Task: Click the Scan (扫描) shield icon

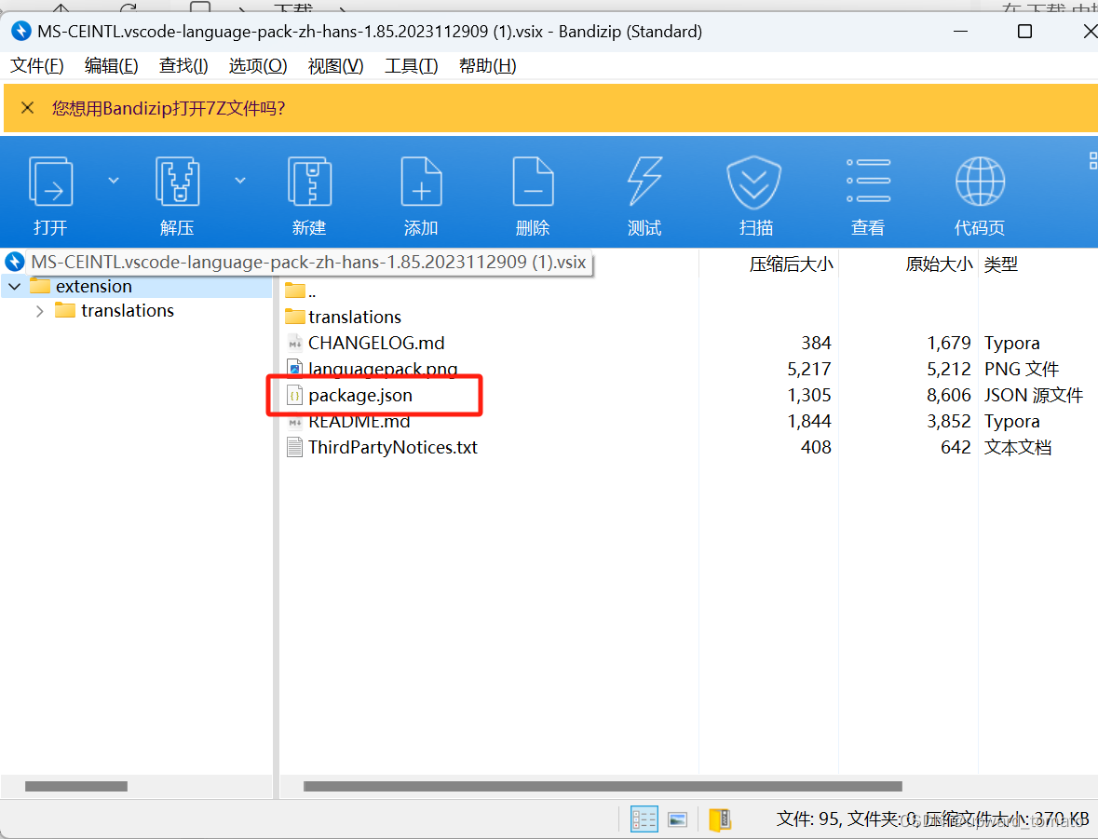Action: [754, 183]
